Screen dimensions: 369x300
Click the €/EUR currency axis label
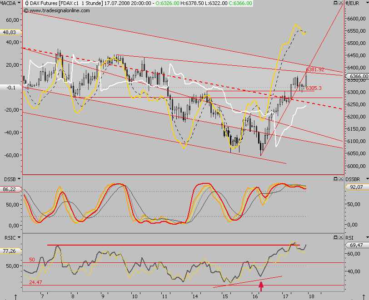(x=353, y=3)
